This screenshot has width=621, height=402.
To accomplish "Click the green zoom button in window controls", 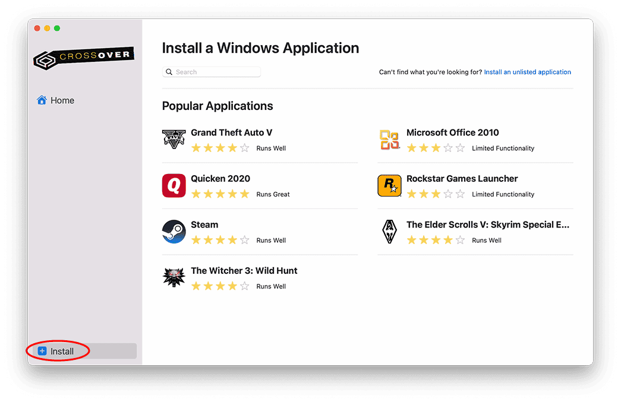I will tap(56, 28).
